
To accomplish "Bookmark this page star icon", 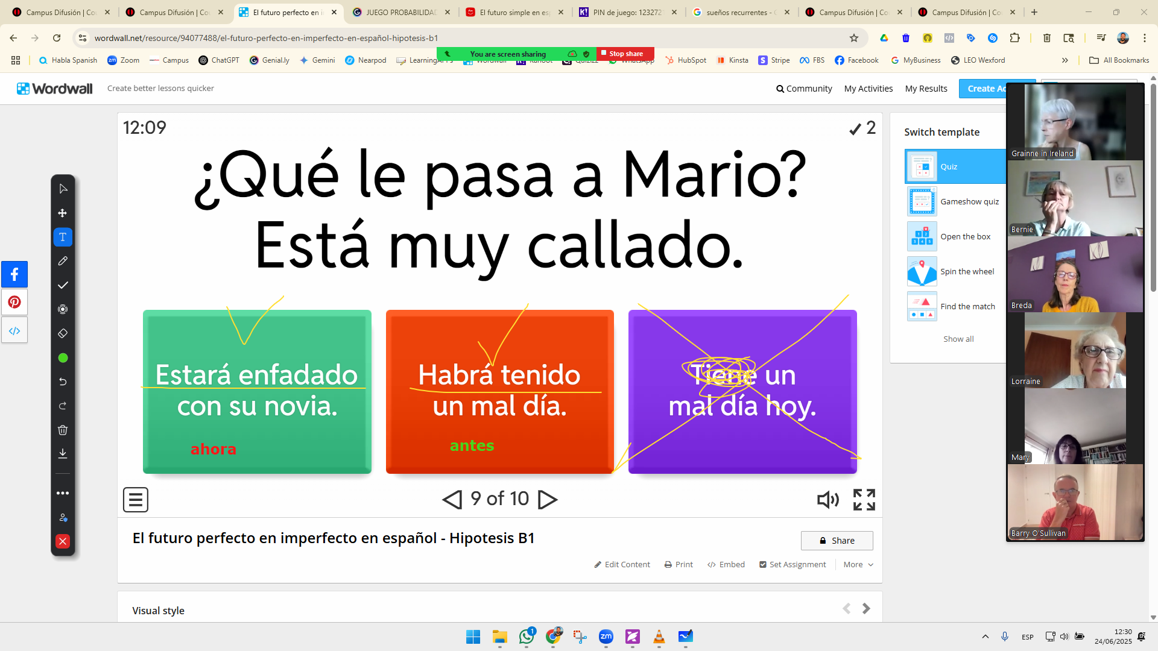I will point(854,38).
